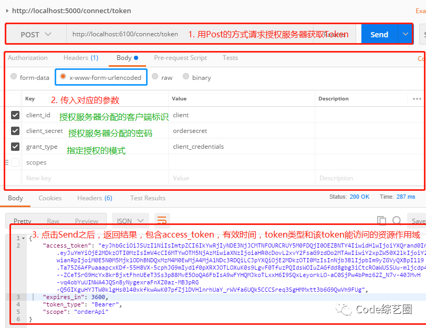
Task: Click the Save response button
Action: (417, 221)
